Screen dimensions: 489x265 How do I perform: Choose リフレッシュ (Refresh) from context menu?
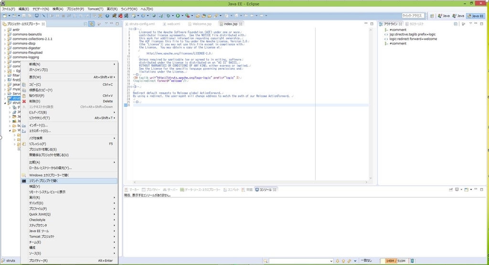pyautogui.click(x=69, y=144)
